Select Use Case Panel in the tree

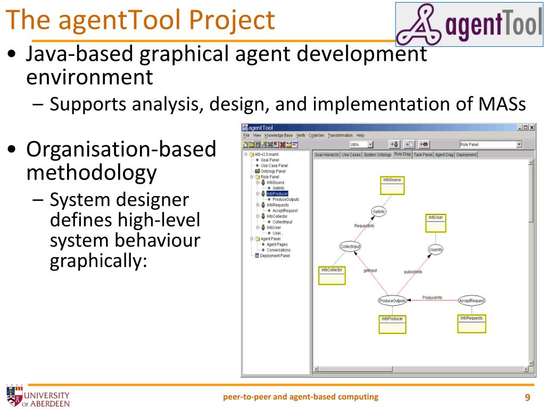[x=274, y=166]
